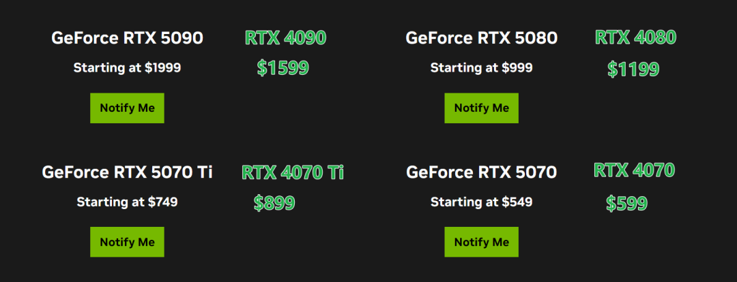This screenshot has height=282, width=737.
Task: Click Notify Me under GeForce RTX 5090
Action: [127, 108]
